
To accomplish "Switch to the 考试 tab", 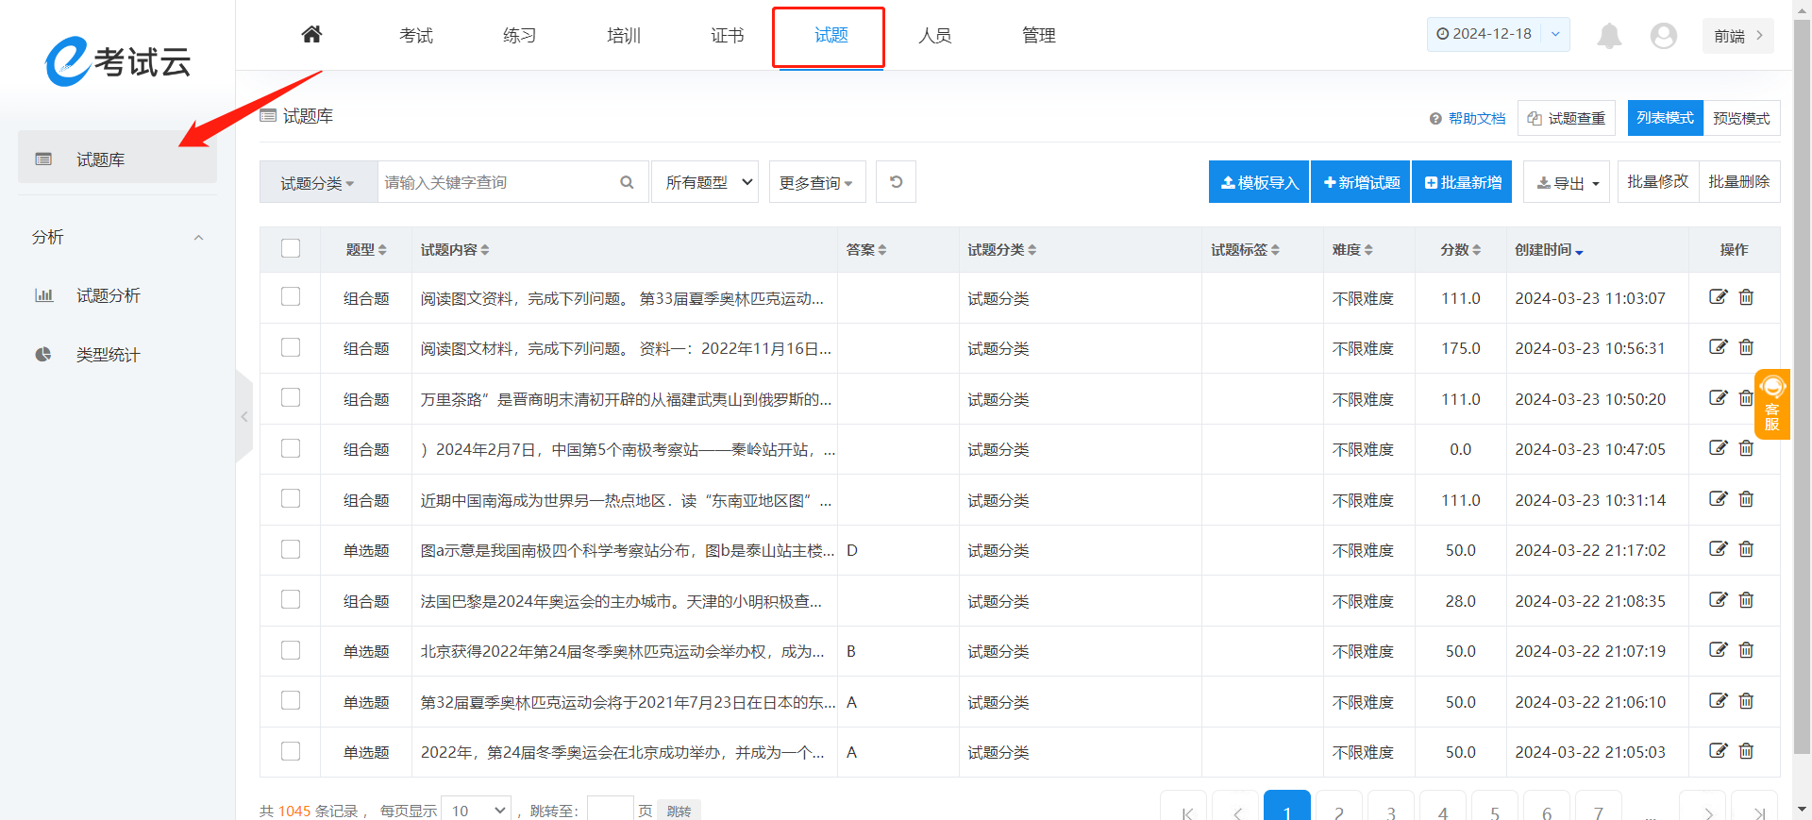I will tap(415, 36).
